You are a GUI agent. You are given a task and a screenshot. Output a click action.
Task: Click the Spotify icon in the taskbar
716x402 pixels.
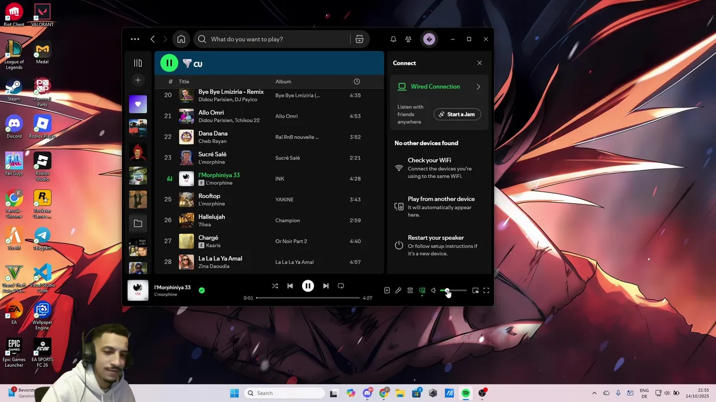click(465, 393)
